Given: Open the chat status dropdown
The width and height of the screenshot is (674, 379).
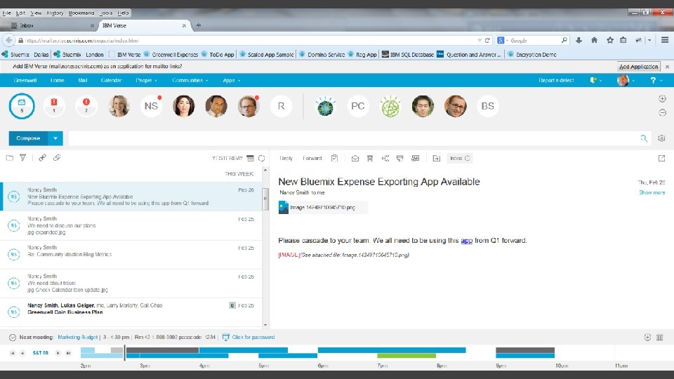Looking at the screenshot, I should (x=596, y=80).
